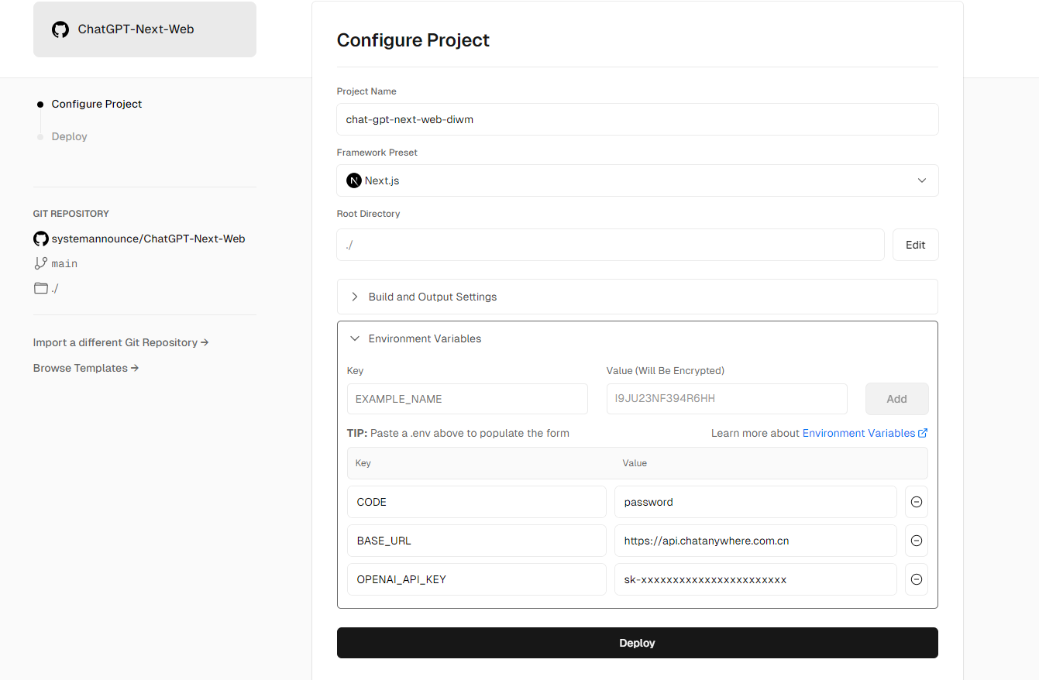Click the GitHub icon beside ChatGPT-Next-Web header
Screen dimensions: 1039x680
tap(60, 29)
